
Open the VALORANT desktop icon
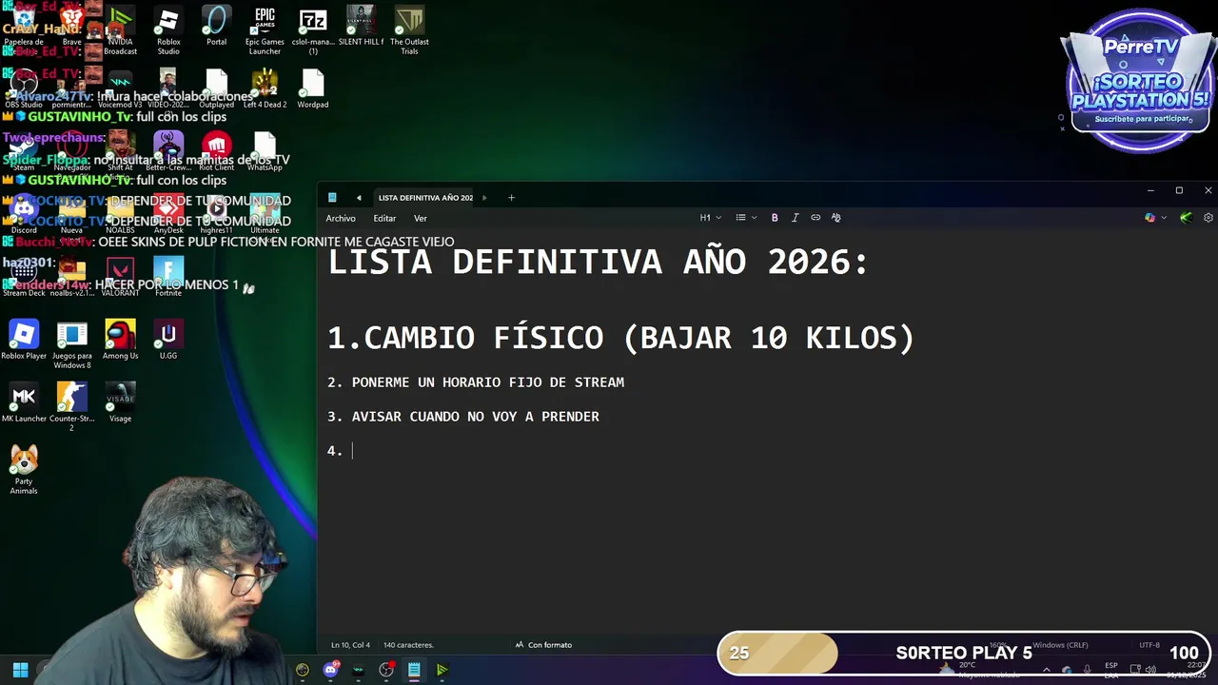[x=120, y=277]
